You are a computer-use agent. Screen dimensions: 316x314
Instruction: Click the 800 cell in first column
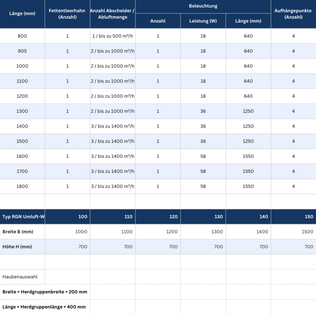click(x=22, y=36)
